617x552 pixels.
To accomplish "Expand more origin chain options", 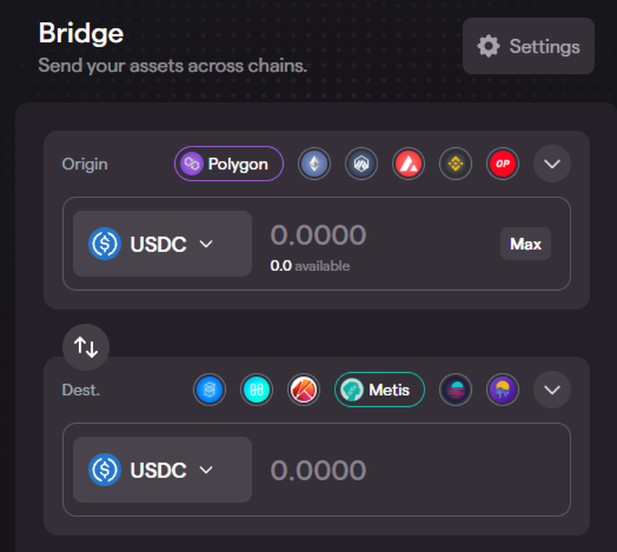I will (552, 164).
